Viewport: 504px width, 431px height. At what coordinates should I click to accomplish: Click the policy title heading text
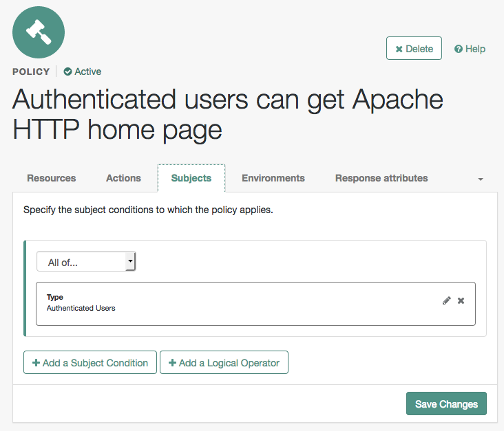coord(228,115)
